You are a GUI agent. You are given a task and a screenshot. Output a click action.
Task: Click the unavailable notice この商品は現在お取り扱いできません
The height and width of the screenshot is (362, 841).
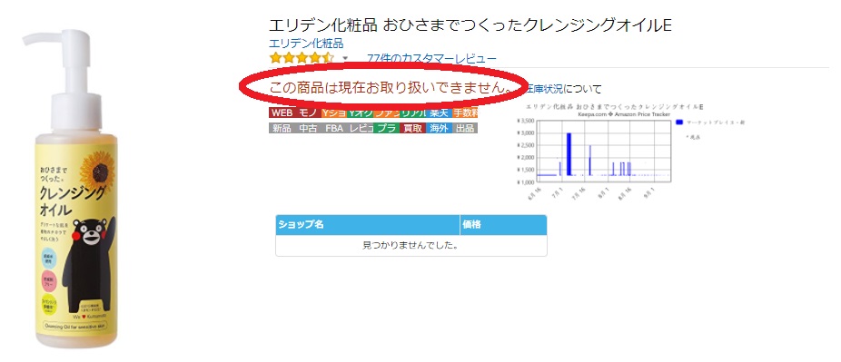coord(391,88)
